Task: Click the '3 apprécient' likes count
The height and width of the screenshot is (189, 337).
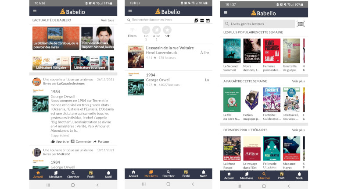Action: click(x=60, y=136)
